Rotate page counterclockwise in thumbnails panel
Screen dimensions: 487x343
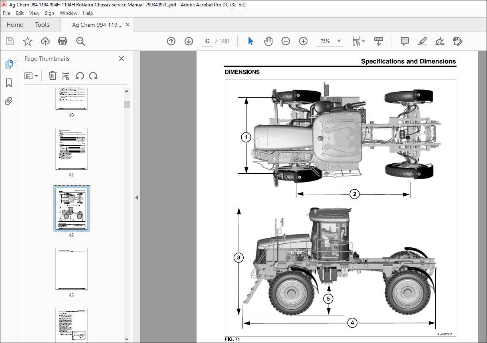click(80, 76)
